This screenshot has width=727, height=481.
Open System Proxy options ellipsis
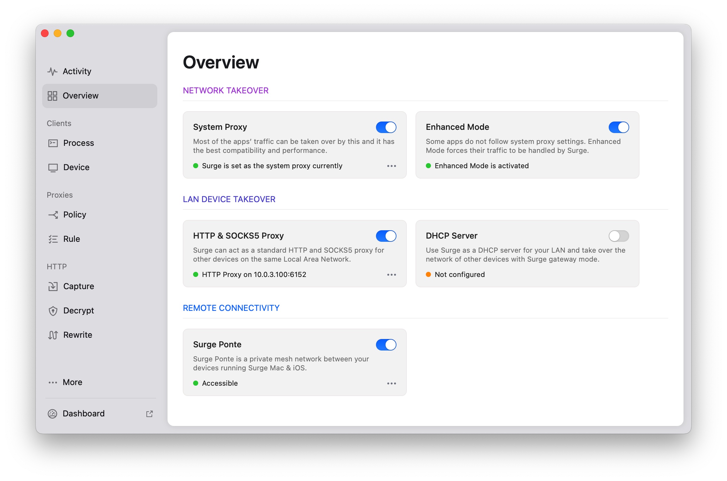tap(392, 166)
